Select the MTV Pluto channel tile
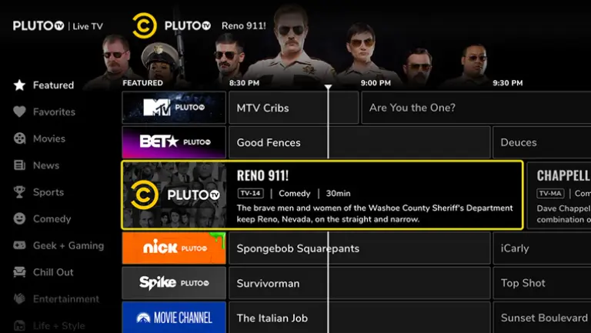Viewport: 591px width, 333px height. (174, 108)
